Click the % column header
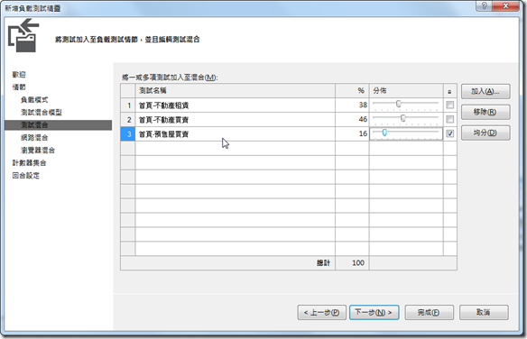 point(352,91)
